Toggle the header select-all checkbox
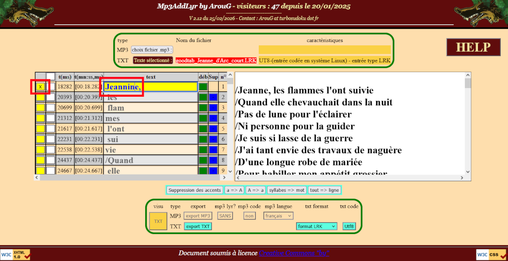 point(50,77)
